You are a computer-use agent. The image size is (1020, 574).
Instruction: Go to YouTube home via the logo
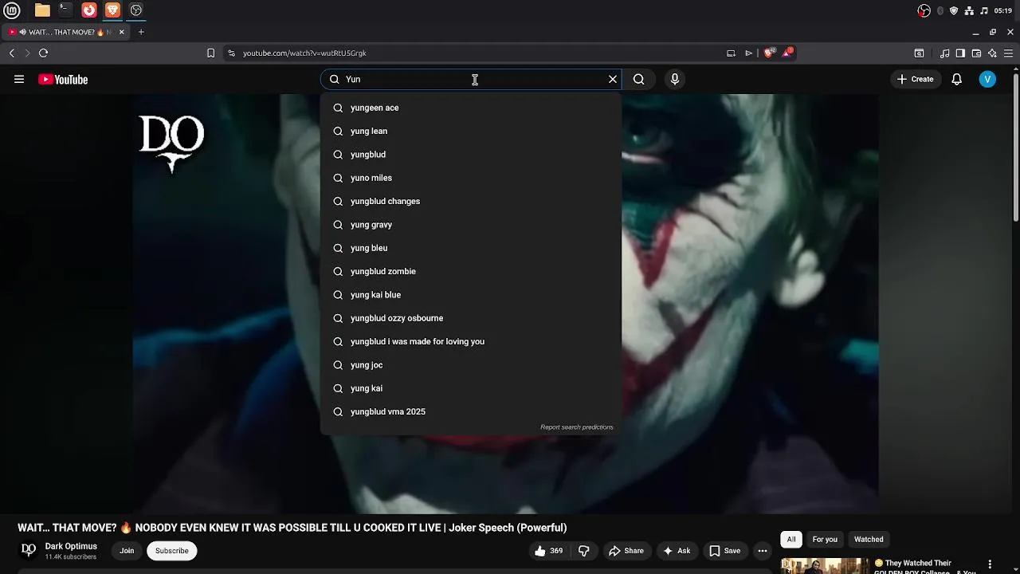point(63,79)
